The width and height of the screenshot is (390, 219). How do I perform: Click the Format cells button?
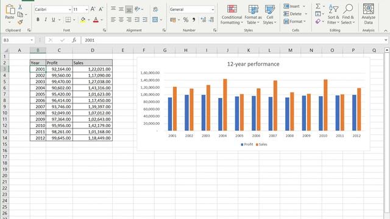tap(295, 22)
